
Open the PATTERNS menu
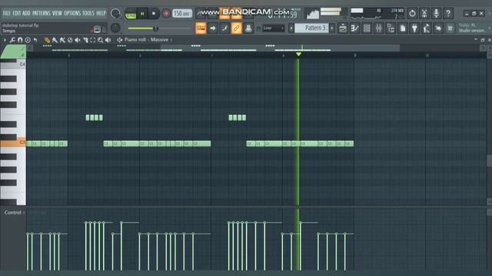point(41,13)
